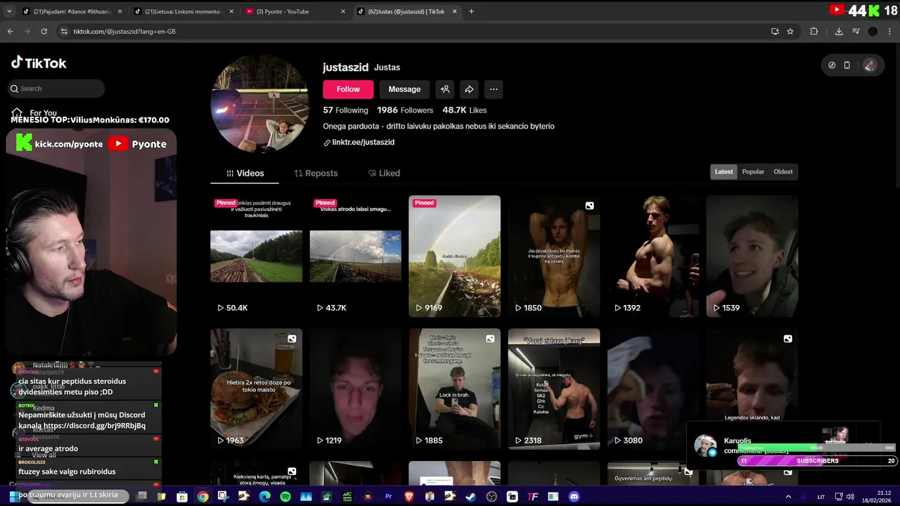The image size is (900, 506).
Task: Open the video with 1850 views
Action: [x=554, y=256]
